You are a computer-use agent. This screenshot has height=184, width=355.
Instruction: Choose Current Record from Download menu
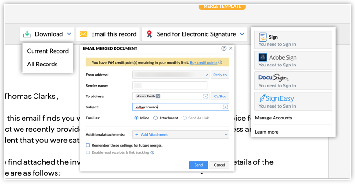pos(47,51)
